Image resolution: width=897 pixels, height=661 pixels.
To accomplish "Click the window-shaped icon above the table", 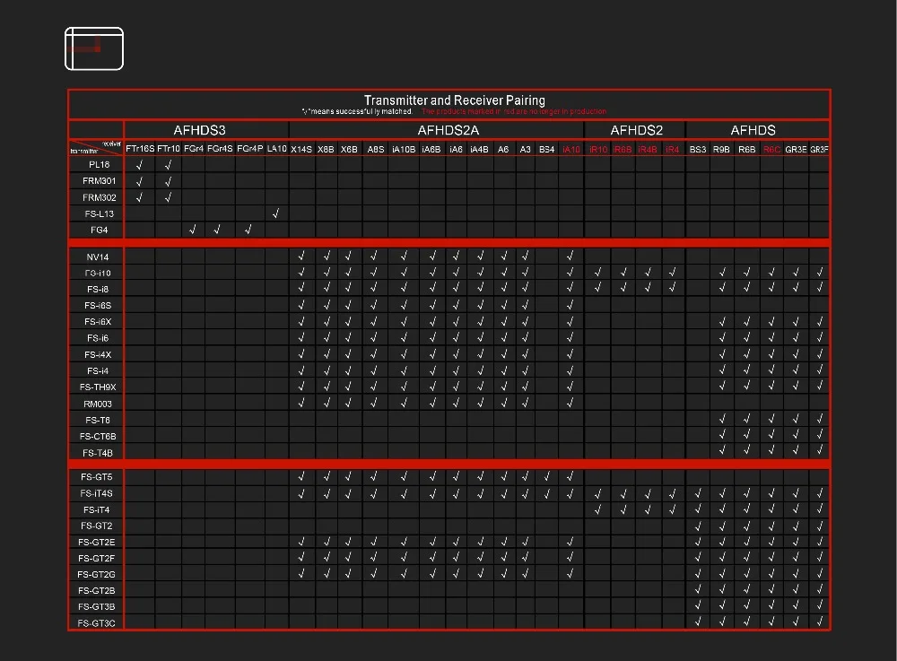I will (94, 48).
